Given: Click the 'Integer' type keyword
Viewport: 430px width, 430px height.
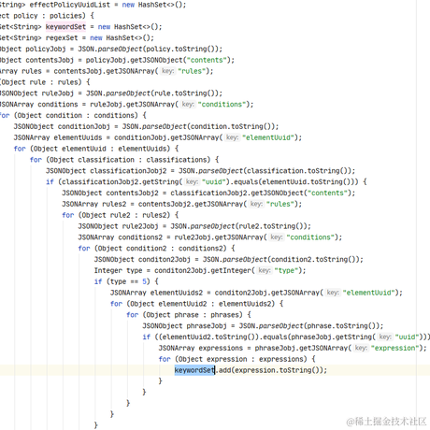Looking at the screenshot, I should click(x=108, y=270).
